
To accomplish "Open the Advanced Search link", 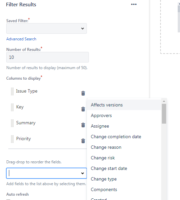I will [21, 39].
